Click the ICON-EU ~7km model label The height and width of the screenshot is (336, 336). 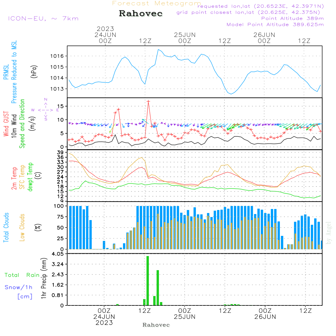point(43,18)
